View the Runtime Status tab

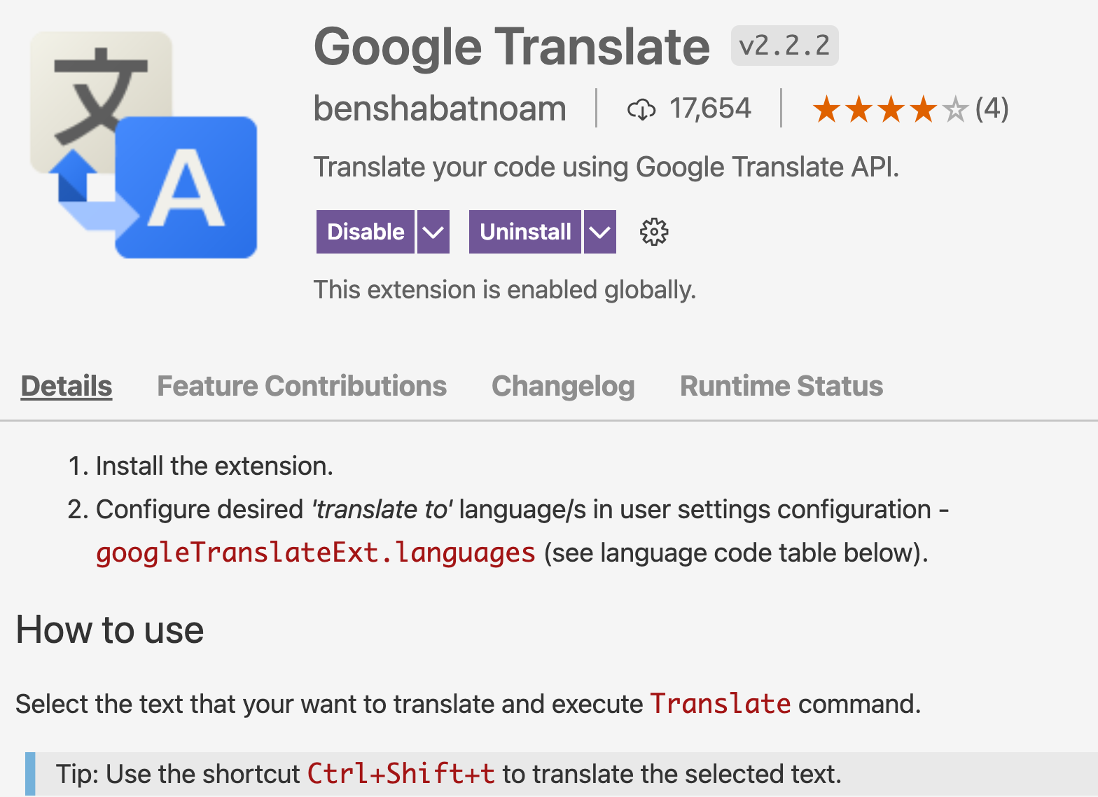pyautogui.click(x=781, y=386)
